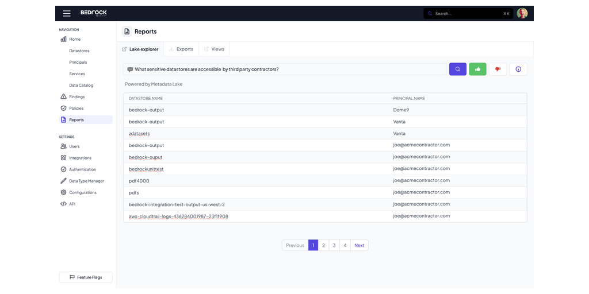Viewport: 589px width, 294px height.
Task: Jump to results page 2
Action: [x=323, y=245]
